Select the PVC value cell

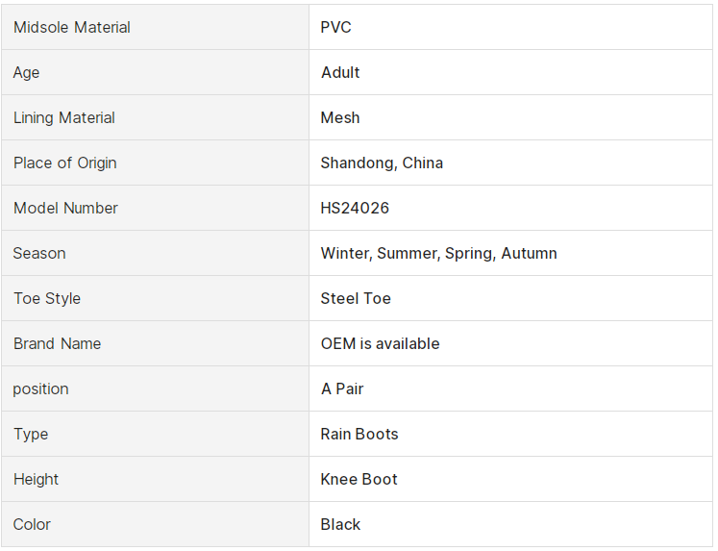[x=510, y=27]
